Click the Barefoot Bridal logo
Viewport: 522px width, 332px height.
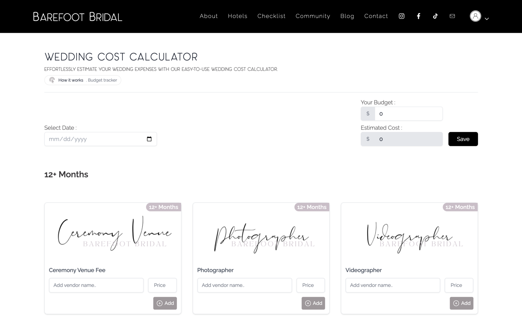tap(77, 17)
